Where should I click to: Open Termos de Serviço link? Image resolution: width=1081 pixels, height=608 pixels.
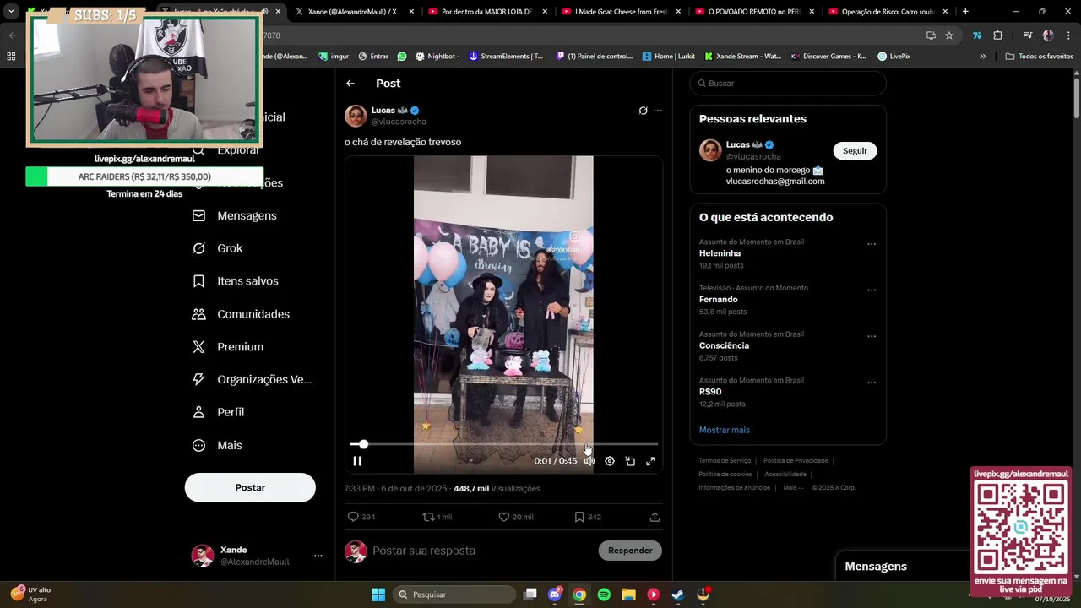click(725, 460)
